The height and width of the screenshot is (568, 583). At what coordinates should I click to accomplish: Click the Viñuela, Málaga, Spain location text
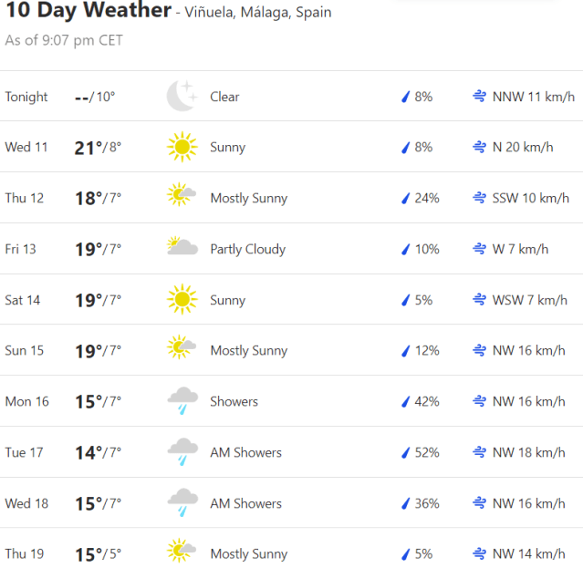tap(258, 13)
